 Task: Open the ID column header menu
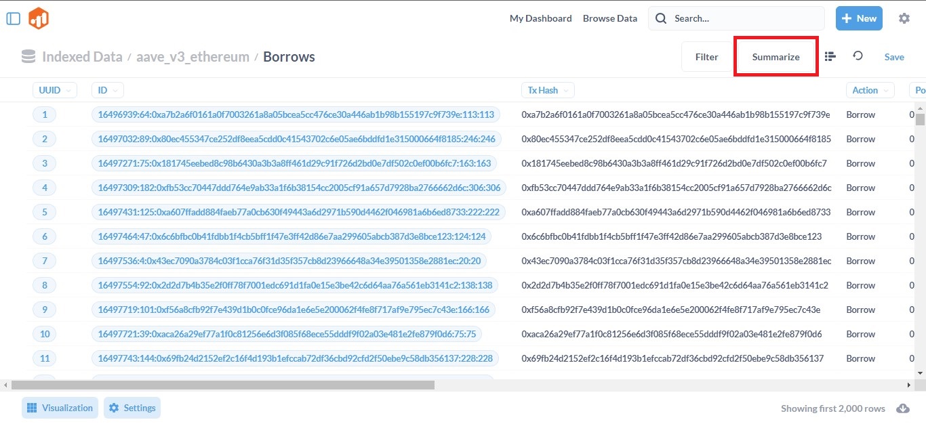[x=107, y=90]
